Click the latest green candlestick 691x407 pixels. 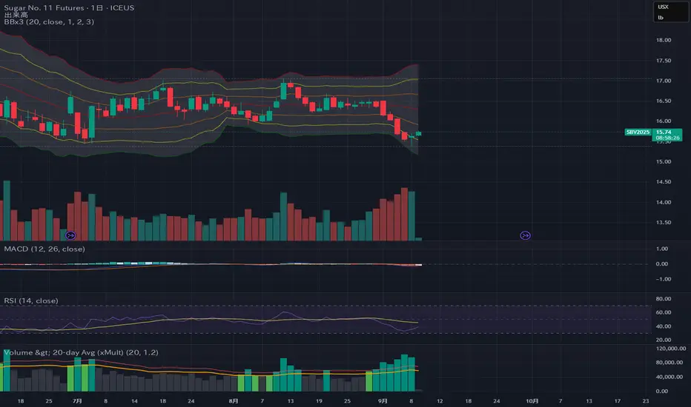tap(419, 133)
